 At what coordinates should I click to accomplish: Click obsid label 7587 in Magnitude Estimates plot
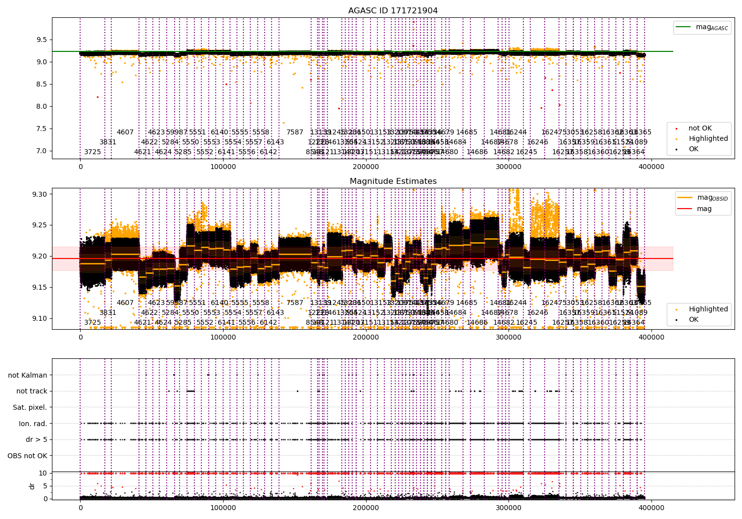point(295,303)
